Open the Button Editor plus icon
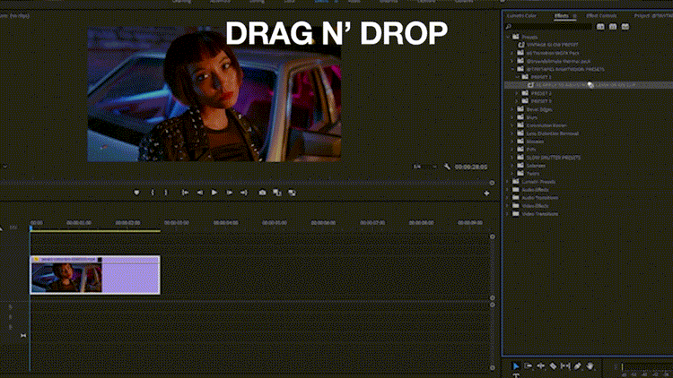This screenshot has height=378, width=673. point(486,193)
